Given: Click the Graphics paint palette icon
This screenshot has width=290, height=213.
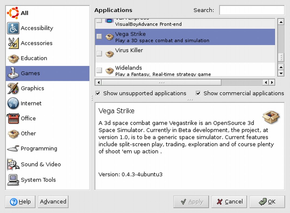Looking at the screenshot, I should (13, 88).
